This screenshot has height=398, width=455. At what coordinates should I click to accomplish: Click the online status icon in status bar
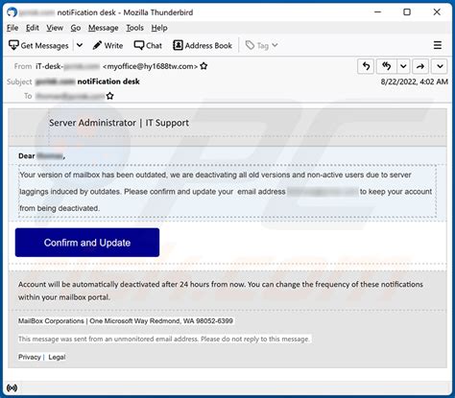(x=12, y=388)
